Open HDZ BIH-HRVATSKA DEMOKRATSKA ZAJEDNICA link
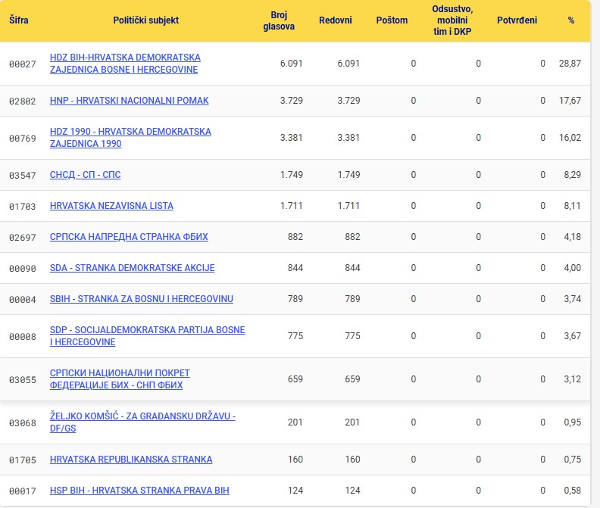 (x=125, y=64)
